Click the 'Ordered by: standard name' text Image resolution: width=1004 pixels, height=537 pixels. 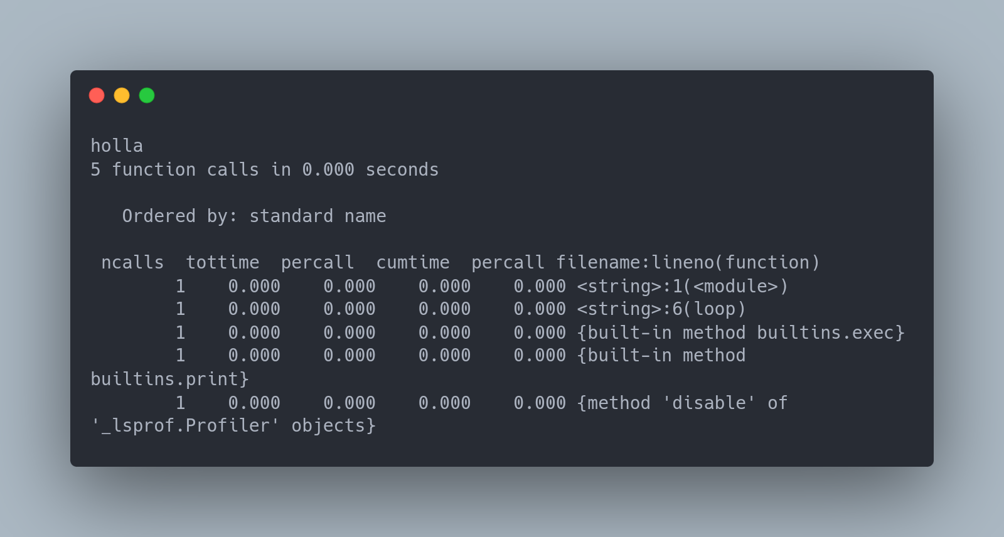(x=254, y=216)
